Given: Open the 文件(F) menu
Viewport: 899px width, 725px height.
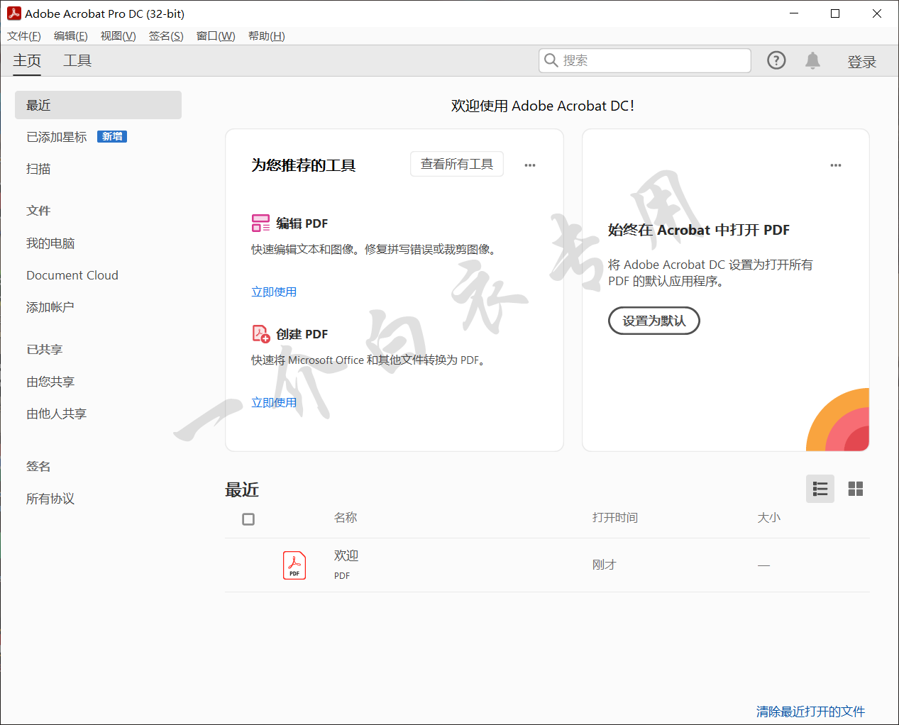Looking at the screenshot, I should [24, 36].
